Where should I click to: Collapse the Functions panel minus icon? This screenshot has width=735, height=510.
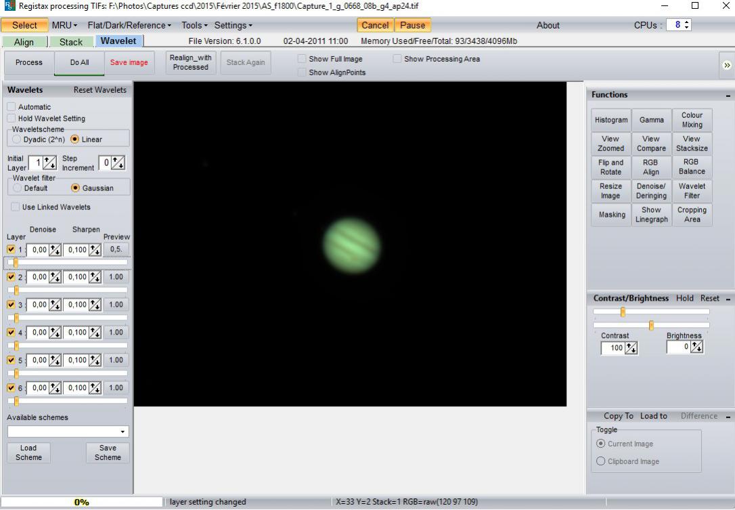[728, 95]
